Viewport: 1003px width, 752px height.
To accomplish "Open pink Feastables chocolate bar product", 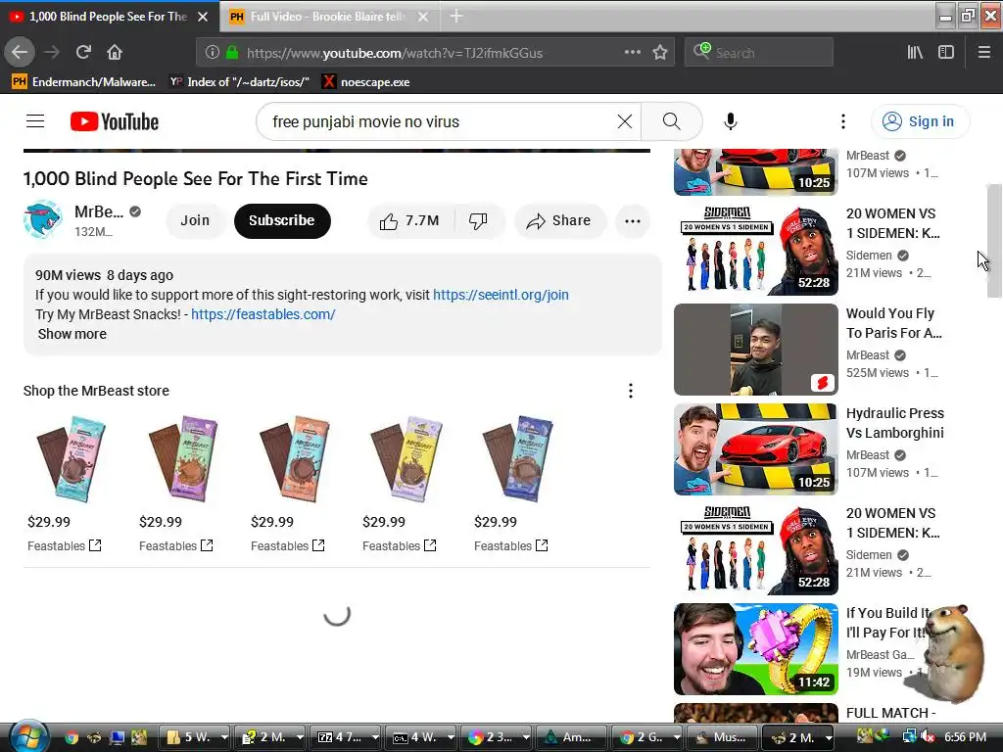I will coord(71,459).
